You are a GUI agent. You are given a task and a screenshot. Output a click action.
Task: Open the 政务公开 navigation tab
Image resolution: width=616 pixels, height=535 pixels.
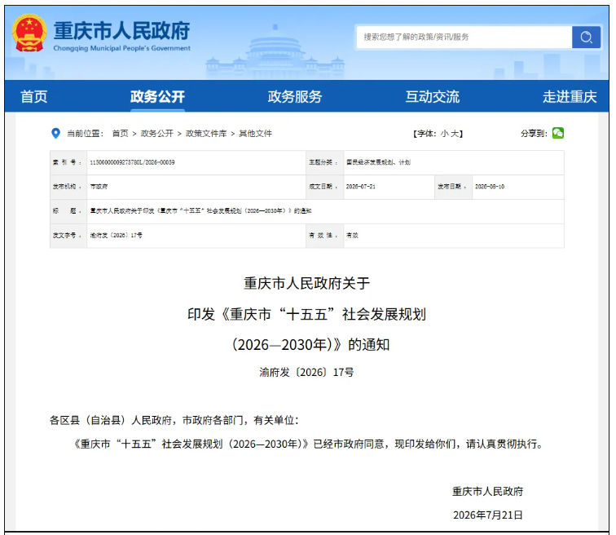157,97
